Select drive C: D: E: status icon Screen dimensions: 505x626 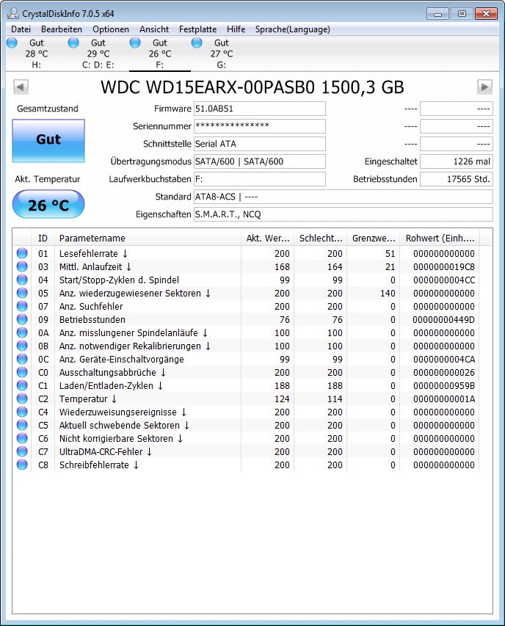73,43
